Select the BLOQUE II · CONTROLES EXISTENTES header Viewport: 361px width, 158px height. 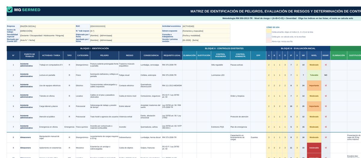[224, 48]
